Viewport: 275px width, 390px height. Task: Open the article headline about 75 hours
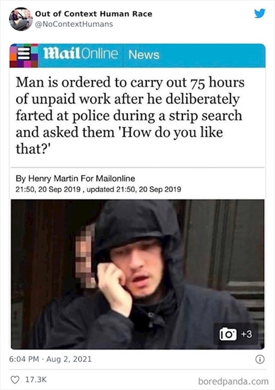[130, 115]
